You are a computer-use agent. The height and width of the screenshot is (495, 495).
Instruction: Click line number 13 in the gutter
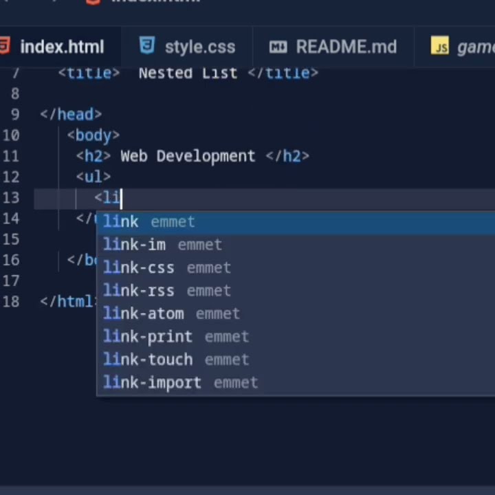(11, 198)
